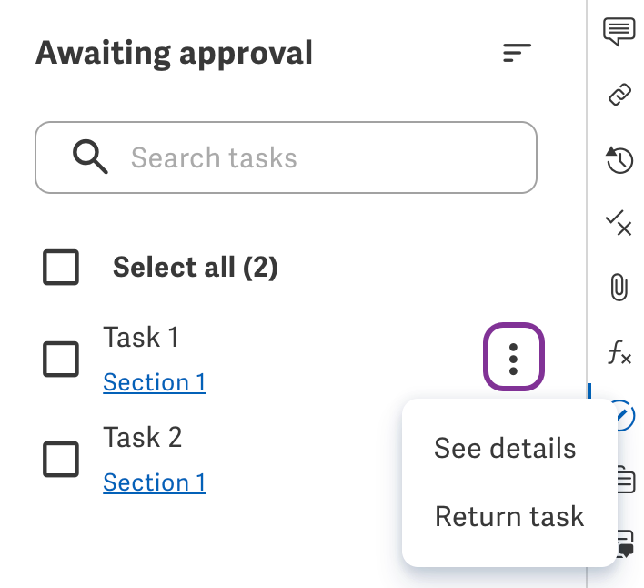Screen dimensions: 644x588
Task: Select Return task from the menu
Action: 509,517
